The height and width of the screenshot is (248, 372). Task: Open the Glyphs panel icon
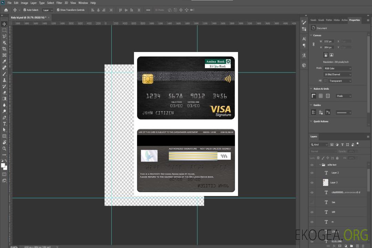(x=304, y=55)
